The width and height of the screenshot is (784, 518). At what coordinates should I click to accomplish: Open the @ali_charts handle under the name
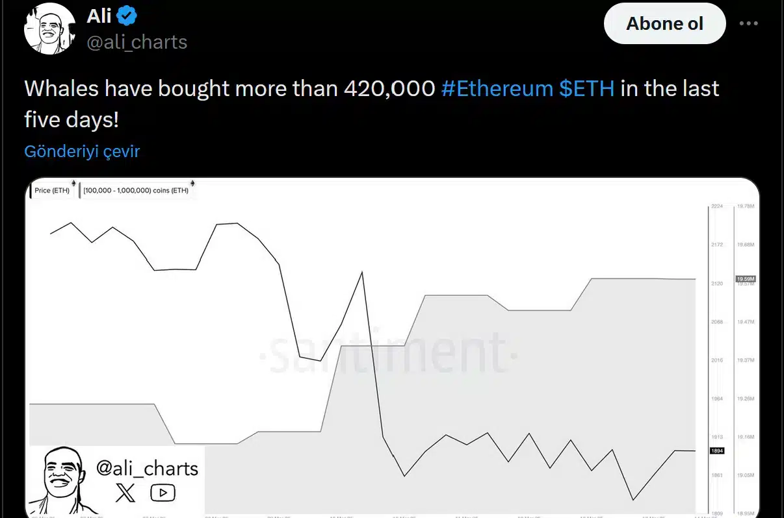(137, 42)
